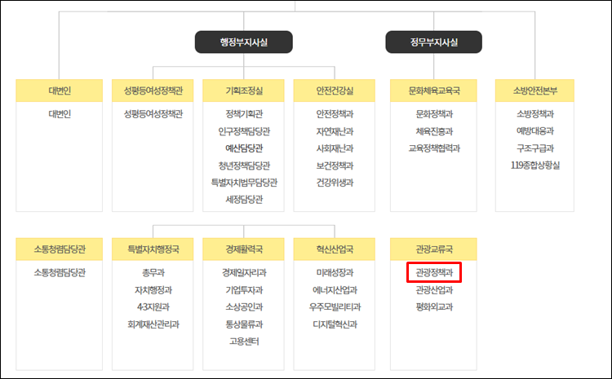Open 보건정책과 department
Image resolution: width=612 pixels, height=379 pixels.
coord(335,165)
